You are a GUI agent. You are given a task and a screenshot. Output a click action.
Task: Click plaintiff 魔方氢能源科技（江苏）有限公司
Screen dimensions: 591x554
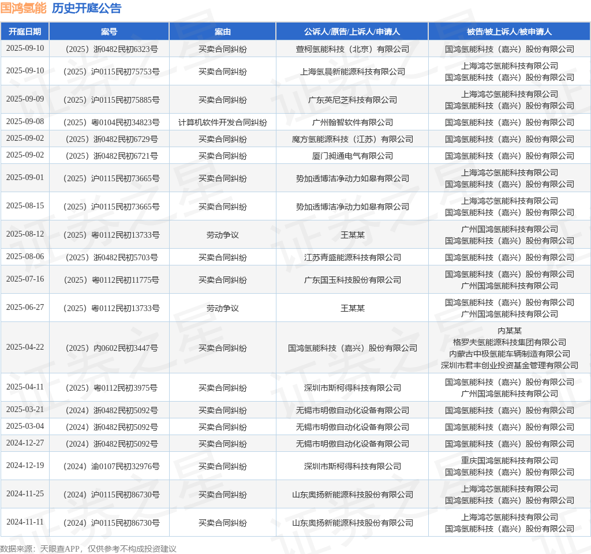pos(352,139)
